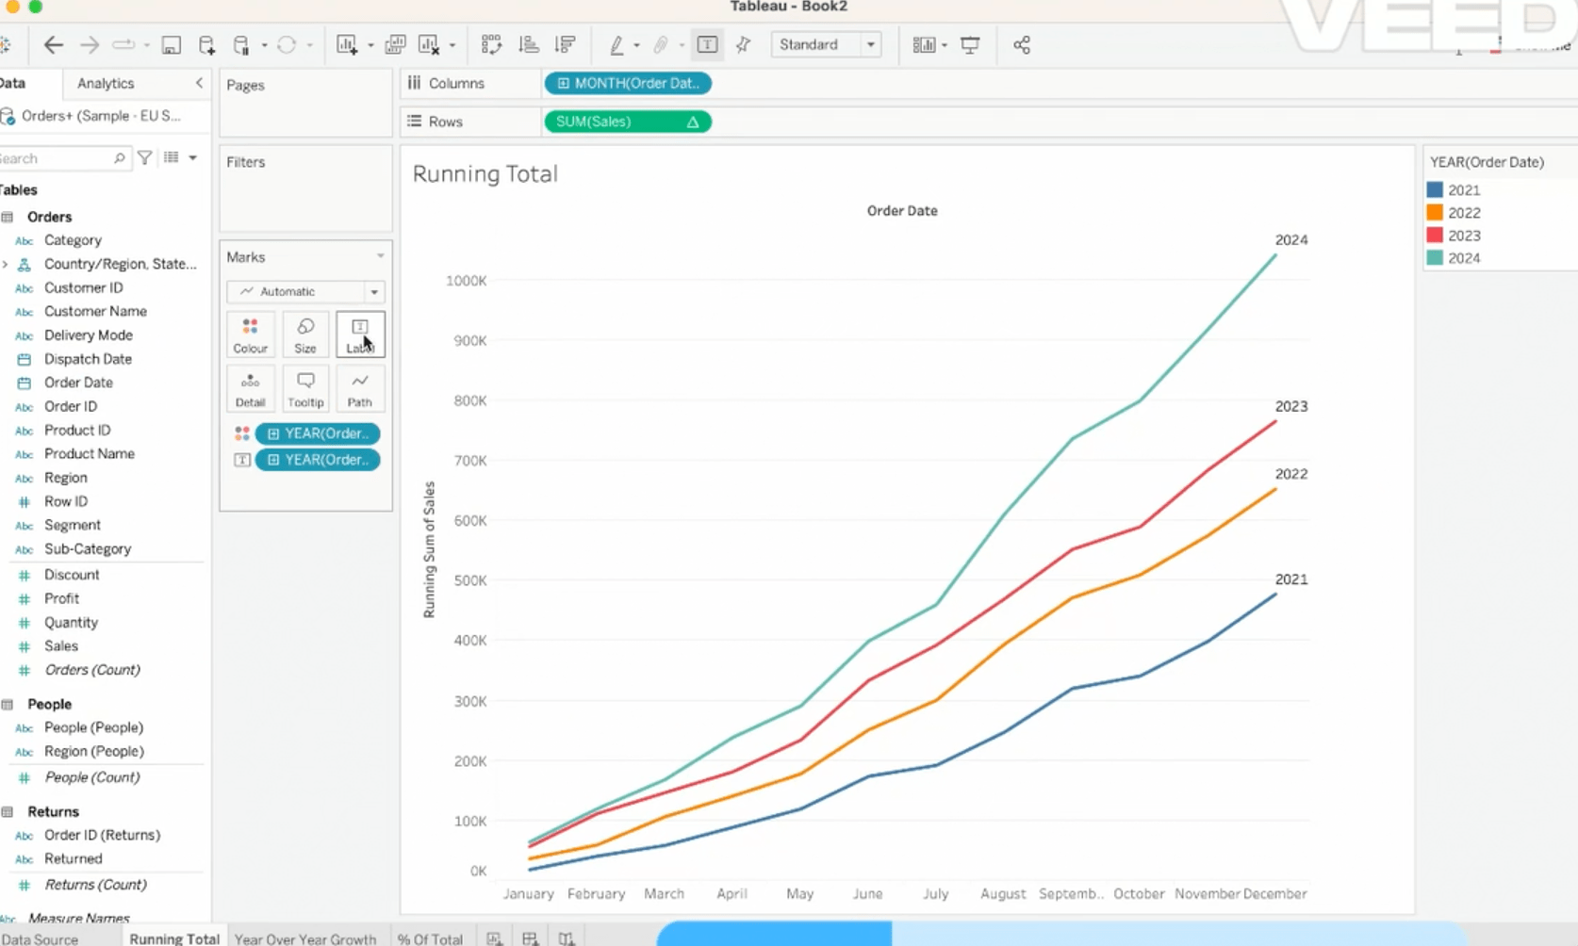The width and height of the screenshot is (1578, 946).
Task: Click the Run Update refresh icon
Action: tap(287, 44)
